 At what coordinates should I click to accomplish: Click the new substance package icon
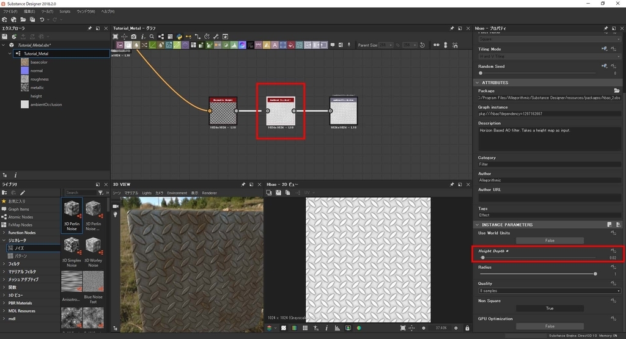point(4,20)
